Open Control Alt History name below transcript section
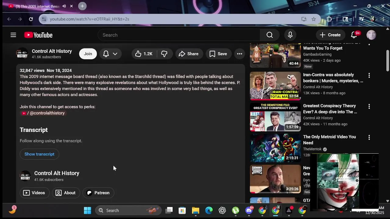This screenshot has height=219, width=390. (57, 173)
